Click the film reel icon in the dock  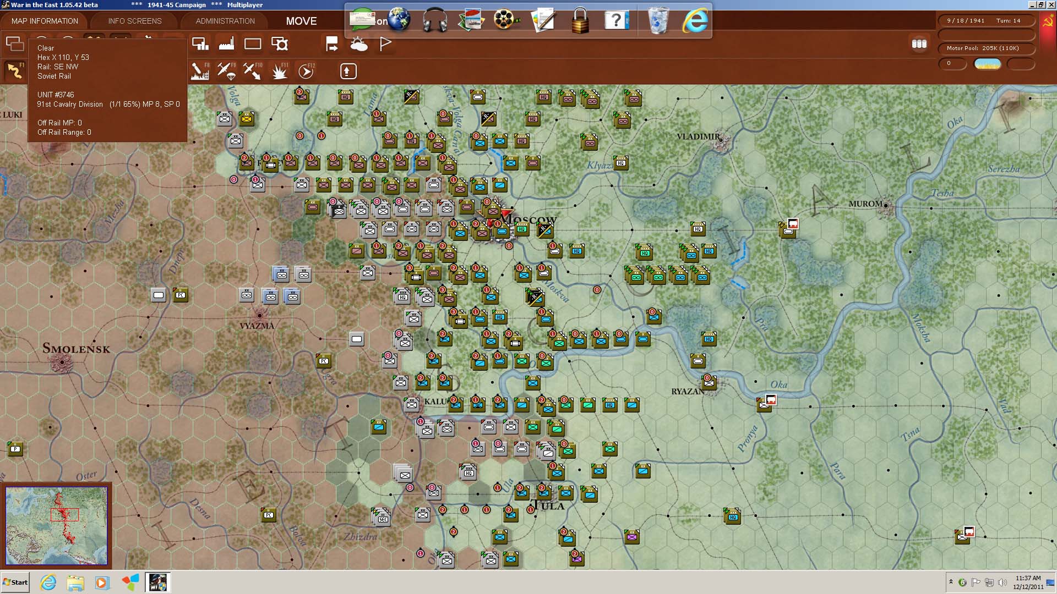[506, 20]
